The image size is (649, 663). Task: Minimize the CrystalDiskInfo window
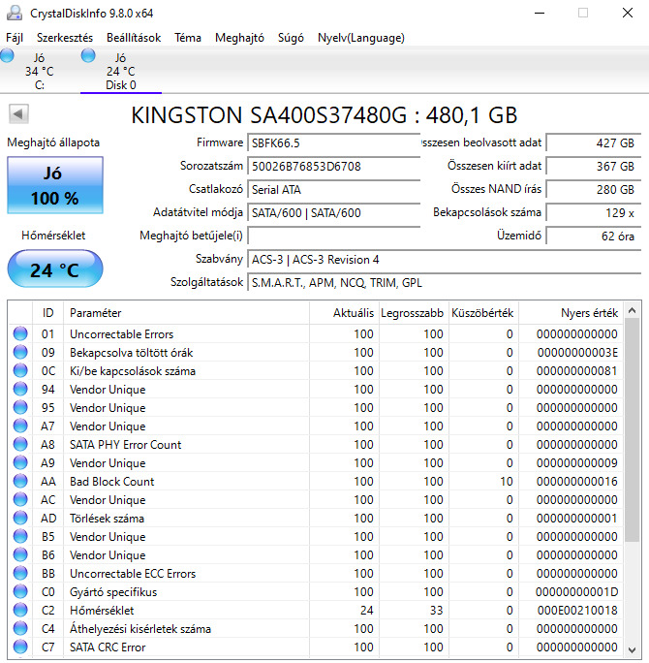pos(540,14)
